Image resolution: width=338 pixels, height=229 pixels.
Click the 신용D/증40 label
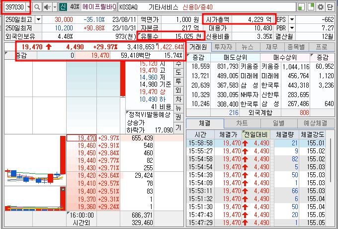197,7
